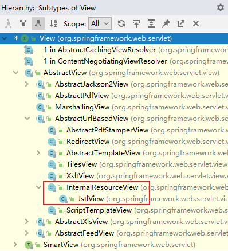Switch to supertypes hierarchy view
Screen dimensions: 228x251
tap(23, 23)
